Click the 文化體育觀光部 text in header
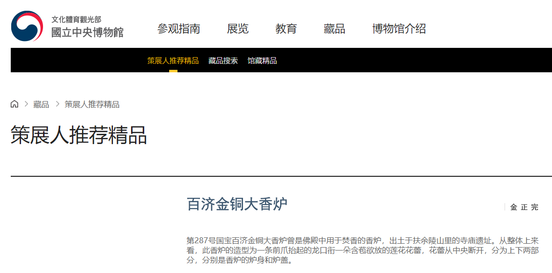 (x=76, y=20)
